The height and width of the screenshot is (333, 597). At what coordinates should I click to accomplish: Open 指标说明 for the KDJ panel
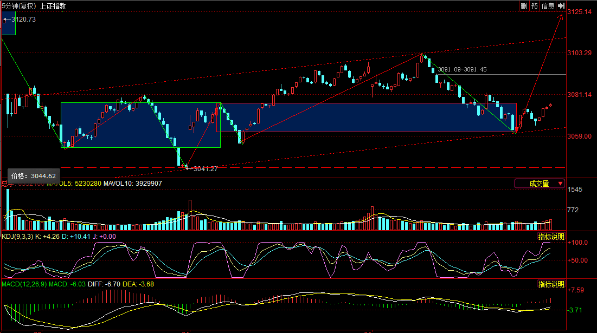[551, 237]
